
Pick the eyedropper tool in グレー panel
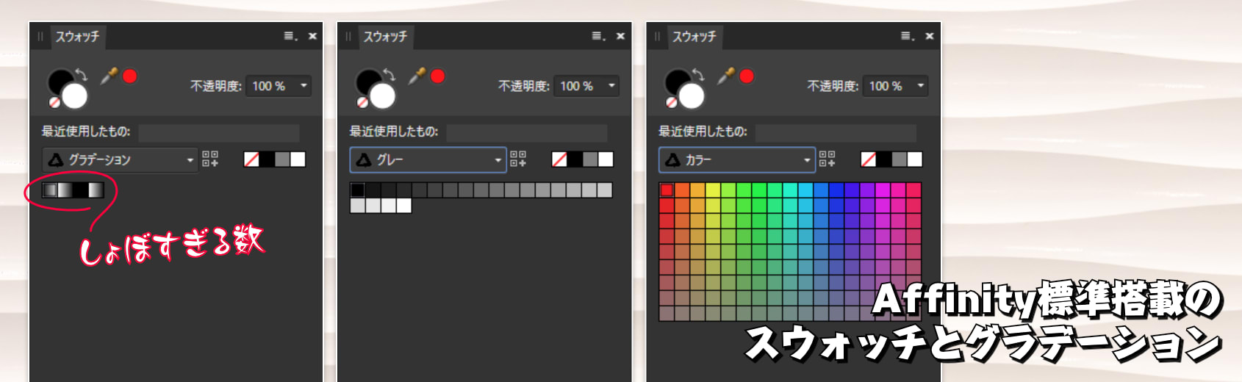417,75
